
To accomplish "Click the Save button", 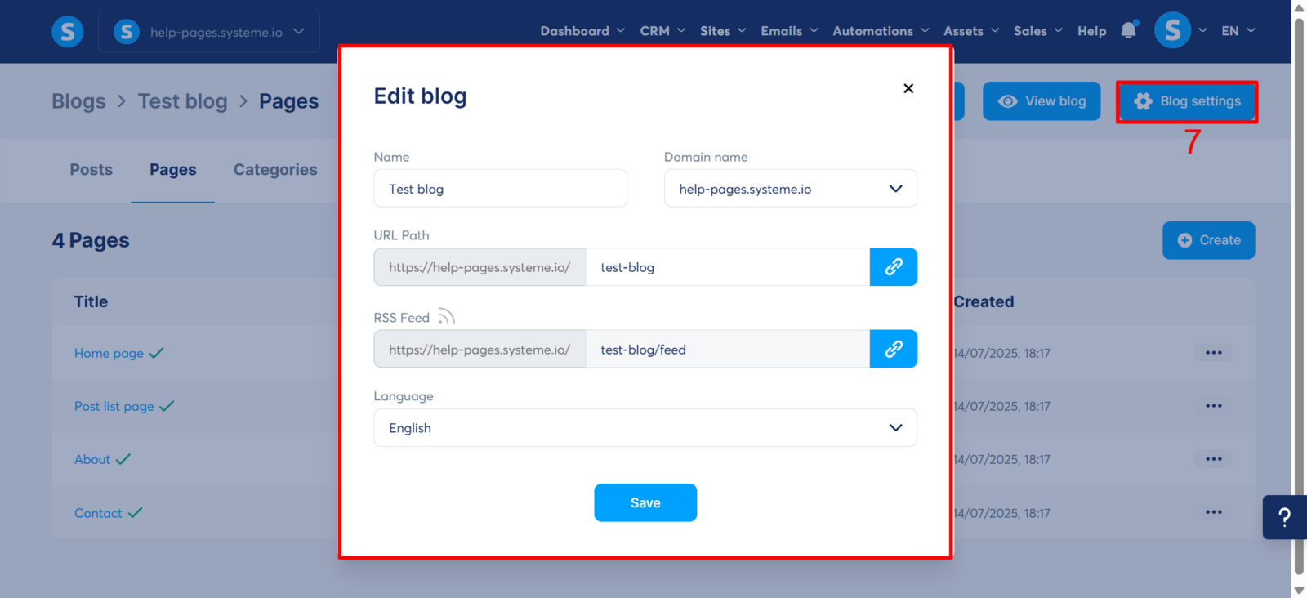I will click(645, 502).
